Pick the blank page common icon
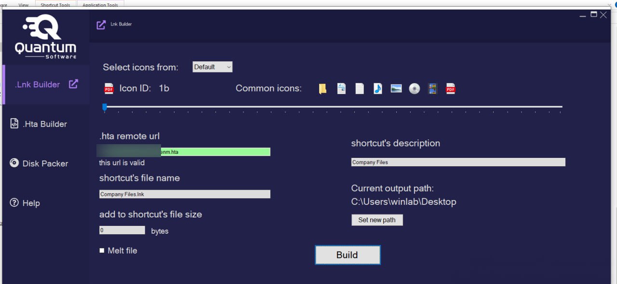This screenshot has width=617, height=284. pos(360,89)
